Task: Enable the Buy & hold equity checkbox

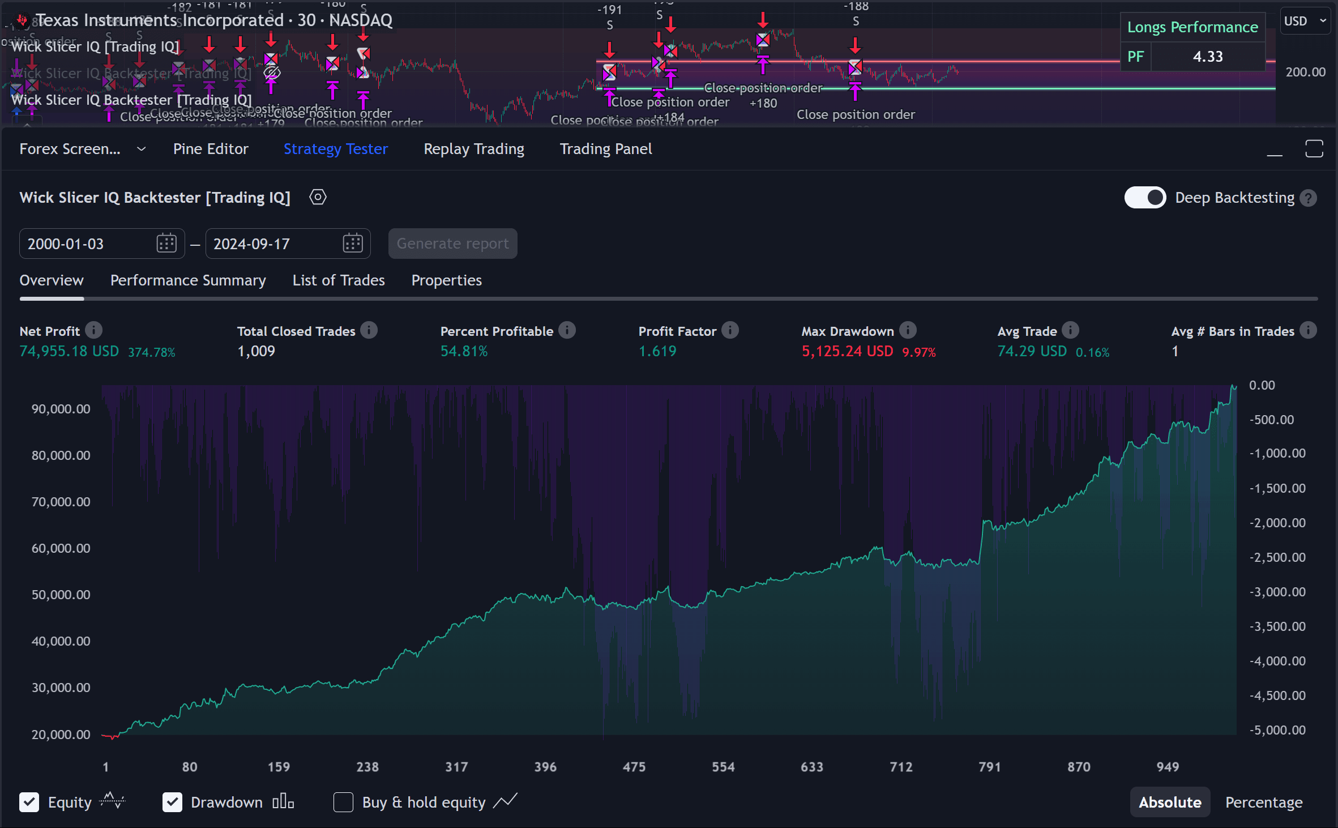Action: pyautogui.click(x=343, y=802)
